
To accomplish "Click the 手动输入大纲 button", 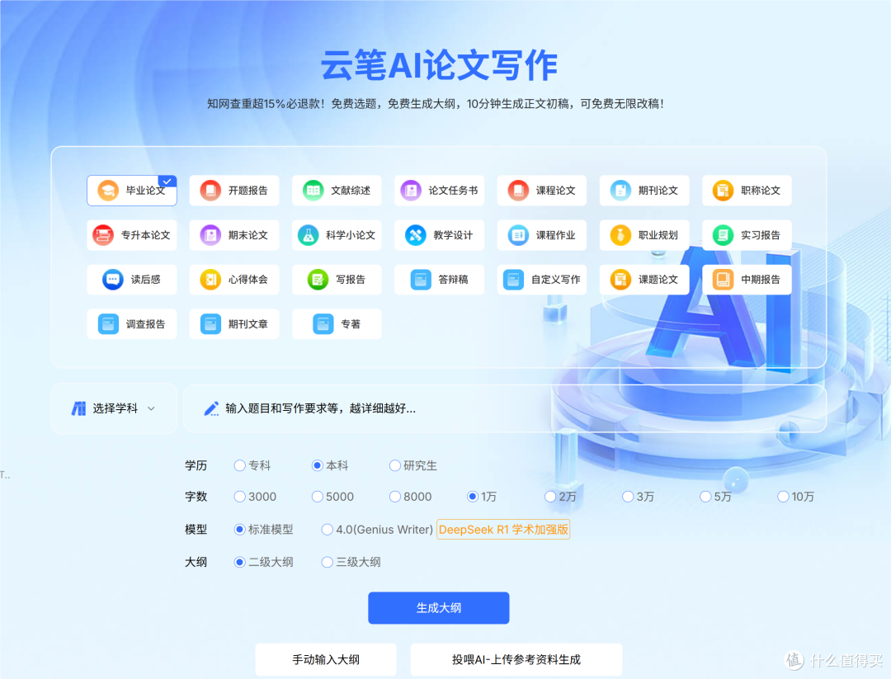I will pyautogui.click(x=326, y=659).
